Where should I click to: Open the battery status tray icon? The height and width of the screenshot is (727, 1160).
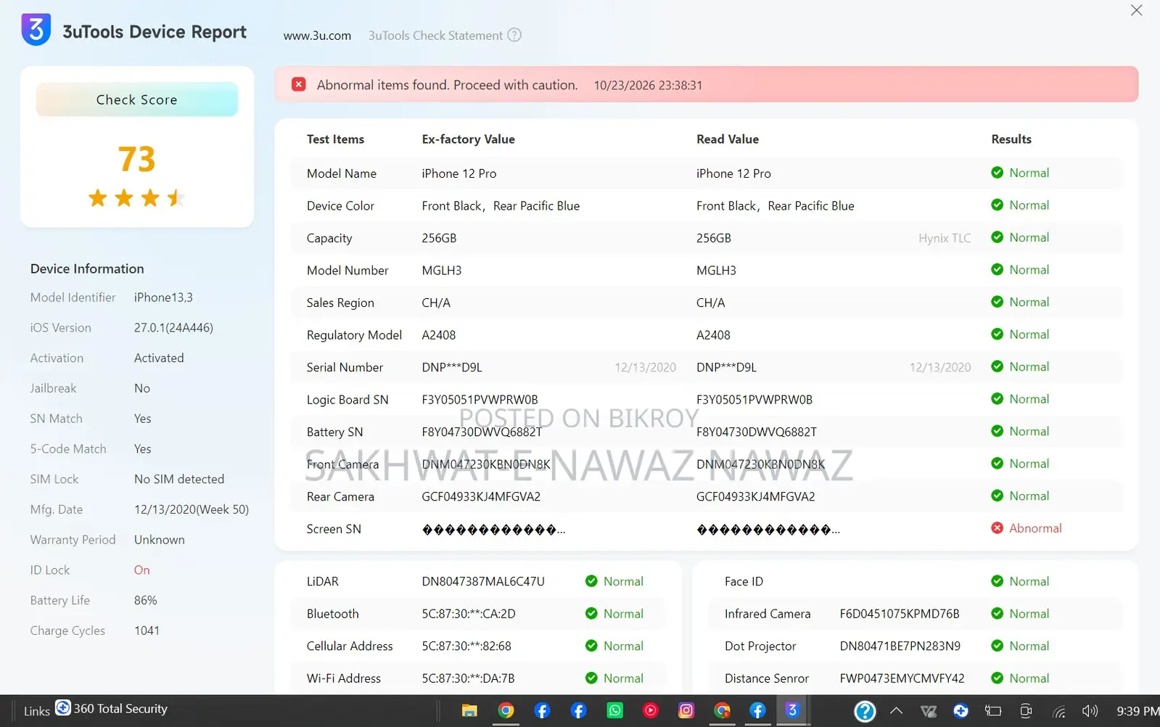[993, 711]
